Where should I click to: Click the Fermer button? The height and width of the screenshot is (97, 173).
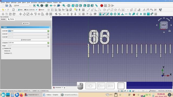(x=26, y=23)
